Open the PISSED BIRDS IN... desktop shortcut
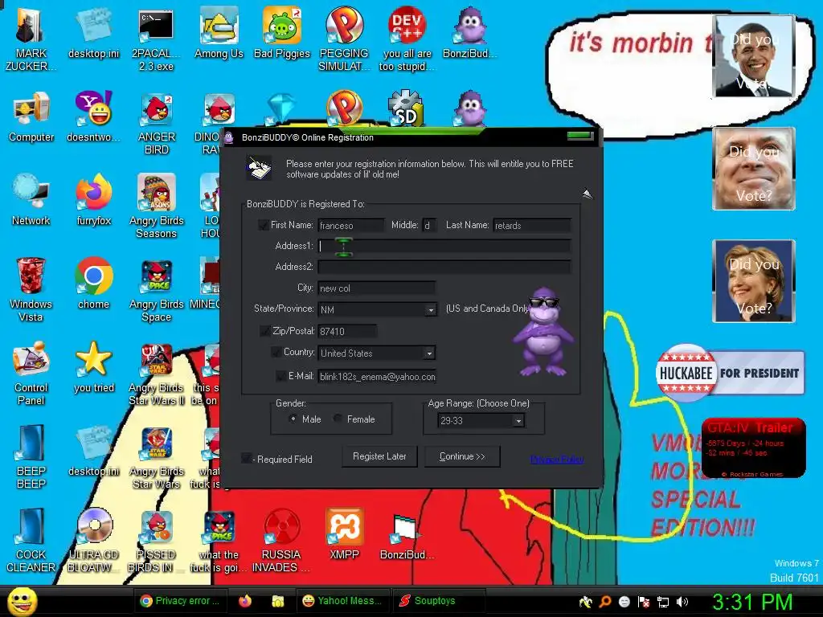Viewport: 823px width, 617px height. [156, 541]
